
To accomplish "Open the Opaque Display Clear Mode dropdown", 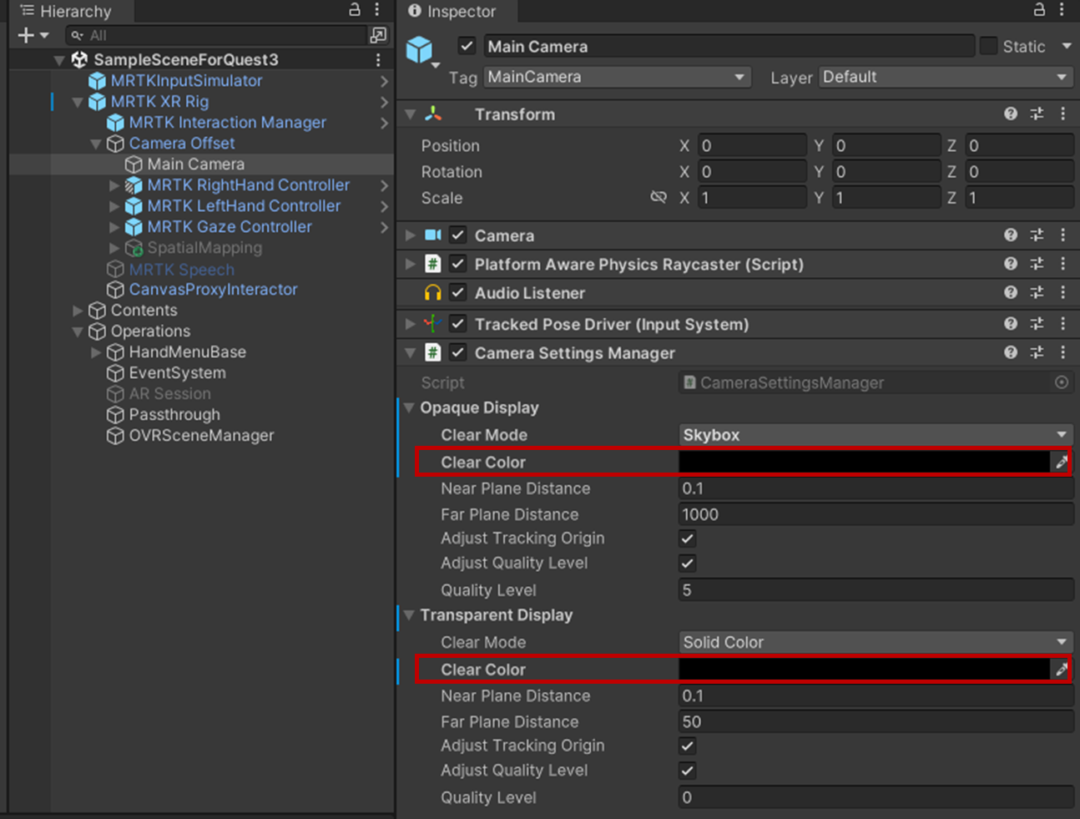I will point(874,435).
